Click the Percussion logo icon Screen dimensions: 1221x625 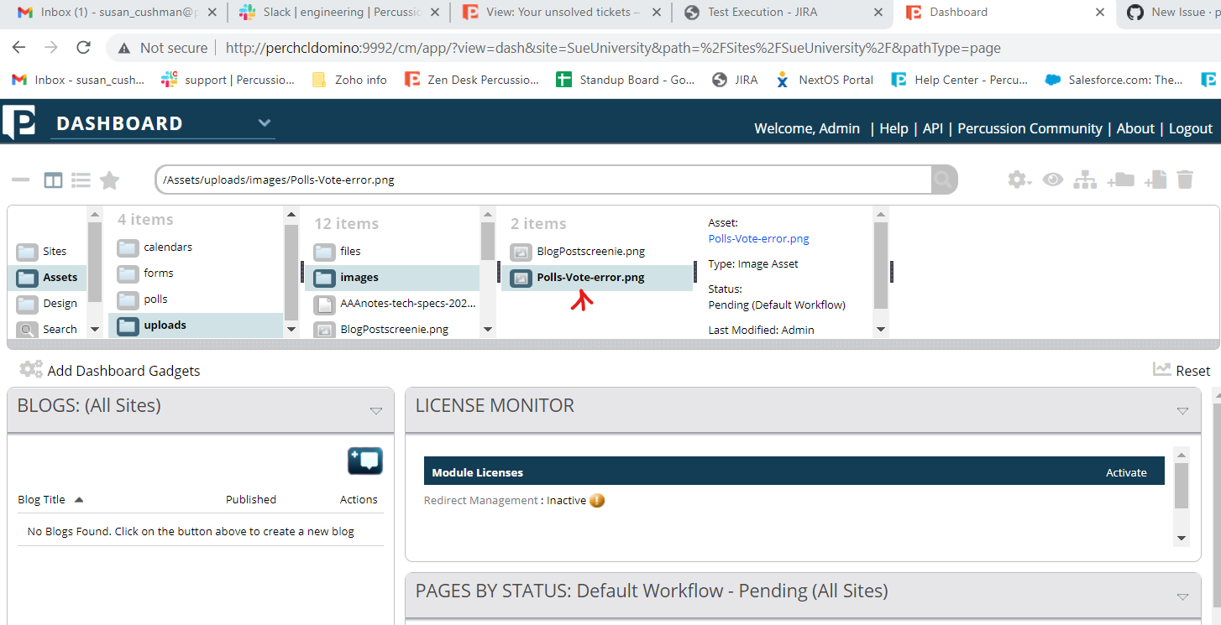(x=19, y=122)
